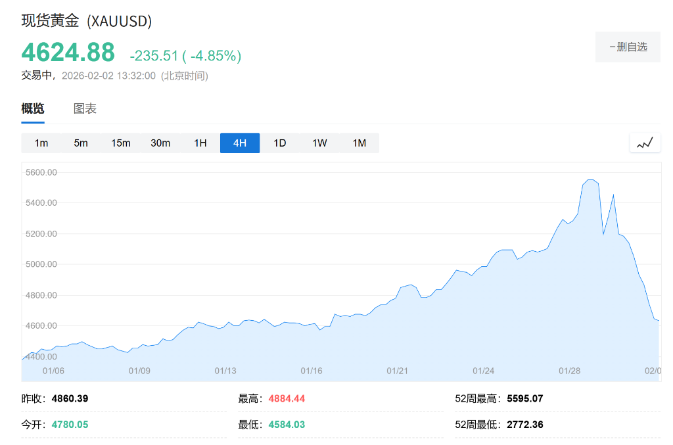Click the line chart style icon
The image size is (673, 445).
pos(645,142)
